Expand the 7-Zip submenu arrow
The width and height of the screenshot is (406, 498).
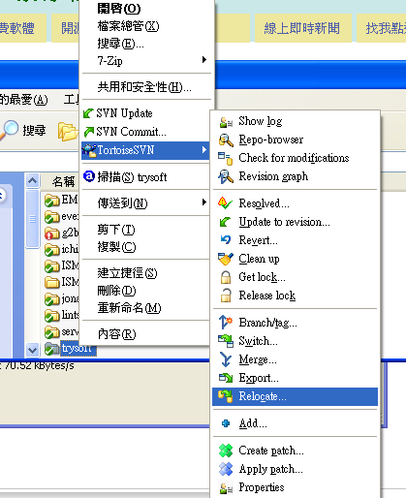click(203, 60)
